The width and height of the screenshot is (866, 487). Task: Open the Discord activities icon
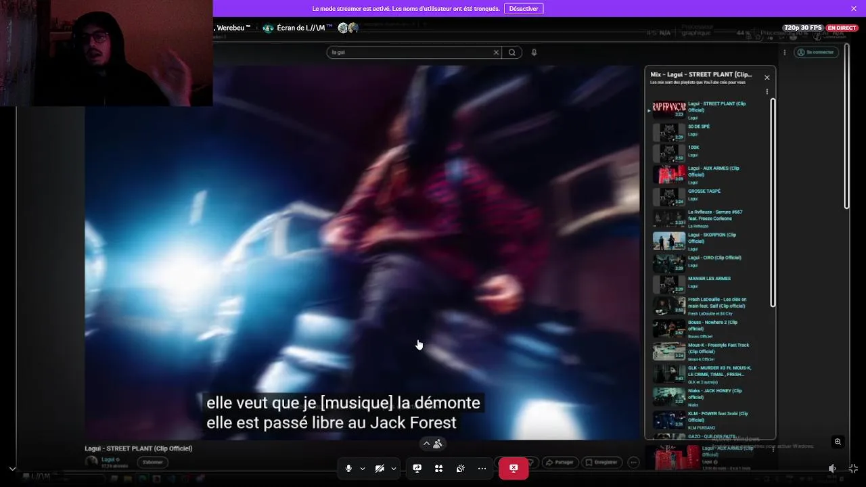[x=438, y=468]
